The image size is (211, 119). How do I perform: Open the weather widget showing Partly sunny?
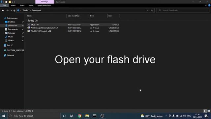tap(152, 116)
